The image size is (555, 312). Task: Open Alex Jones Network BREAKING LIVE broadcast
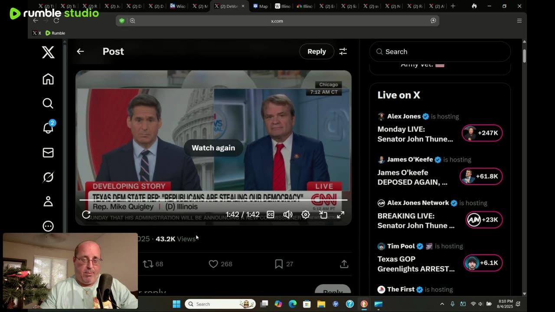click(416, 221)
